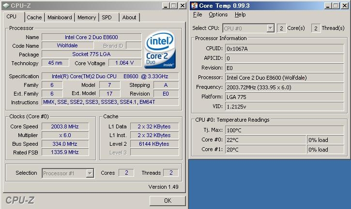351x209 pixels.
Task: Click the empty Level 3 cache field
Action: (x=154, y=152)
